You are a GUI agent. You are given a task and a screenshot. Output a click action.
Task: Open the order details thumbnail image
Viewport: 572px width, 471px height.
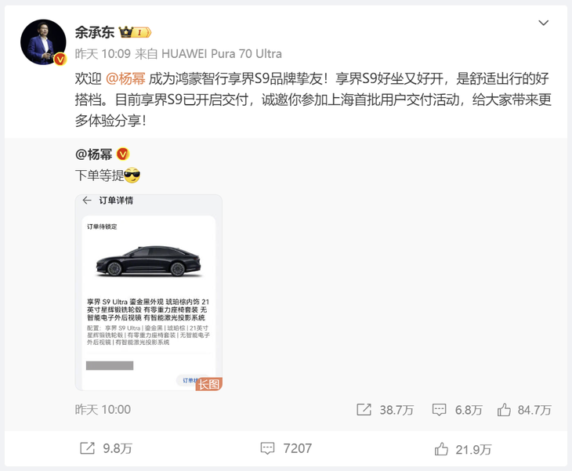[148, 292]
